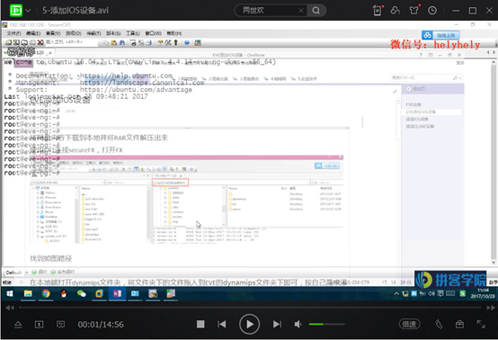Screen dimensions: 498x340
Task: Click the magnifier search button
Action: pyautogui.click(x=316, y=11)
